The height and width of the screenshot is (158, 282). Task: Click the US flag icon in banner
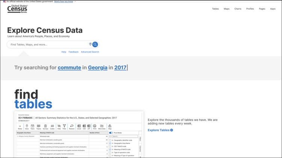(5, 2)
